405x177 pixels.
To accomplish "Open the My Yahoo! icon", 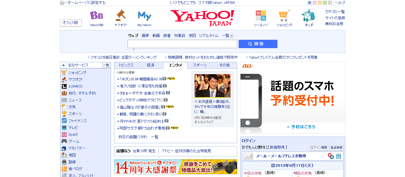I will pyautogui.click(x=144, y=16).
